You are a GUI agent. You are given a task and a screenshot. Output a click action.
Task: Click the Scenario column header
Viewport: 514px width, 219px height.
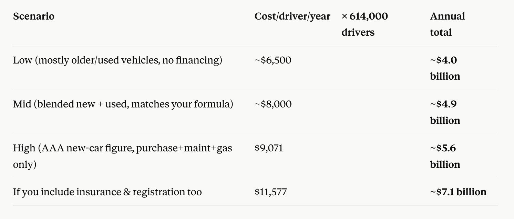click(33, 16)
